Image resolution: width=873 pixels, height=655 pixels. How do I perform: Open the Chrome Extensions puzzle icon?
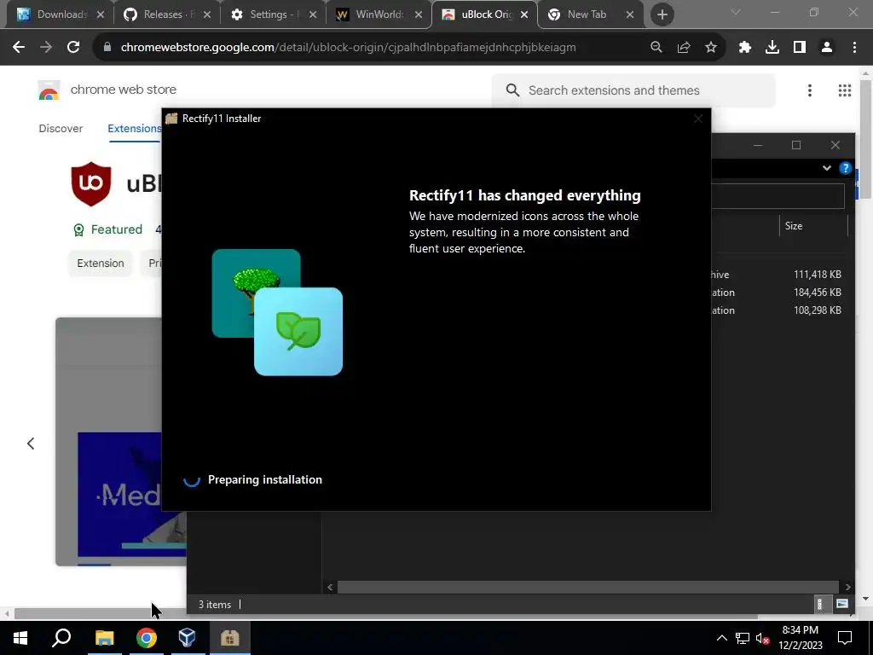tap(745, 48)
